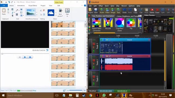Click the Save icon in VideoMeld toolbar

[96, 11]
